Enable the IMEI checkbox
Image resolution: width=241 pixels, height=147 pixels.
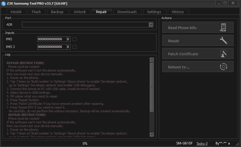(x=74, y=39)
